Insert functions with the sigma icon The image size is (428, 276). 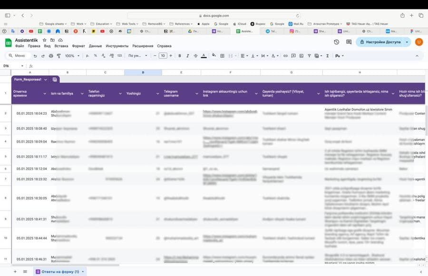tap(327, 56)
